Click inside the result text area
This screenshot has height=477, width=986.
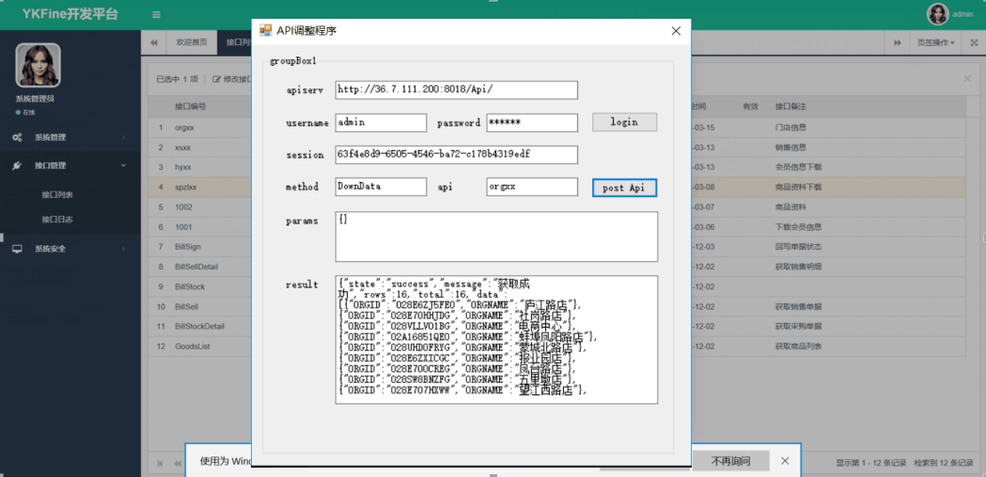pyautogui.click(x=497, y=339)
